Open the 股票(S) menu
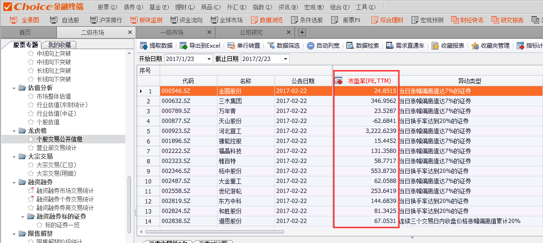Screen dimensions: 543x243 coord(108,7)
